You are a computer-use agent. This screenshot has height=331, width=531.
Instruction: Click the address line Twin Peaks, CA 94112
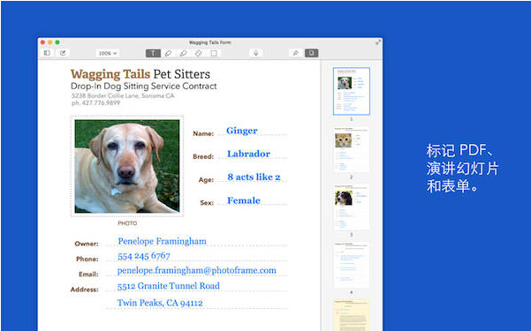160,303
